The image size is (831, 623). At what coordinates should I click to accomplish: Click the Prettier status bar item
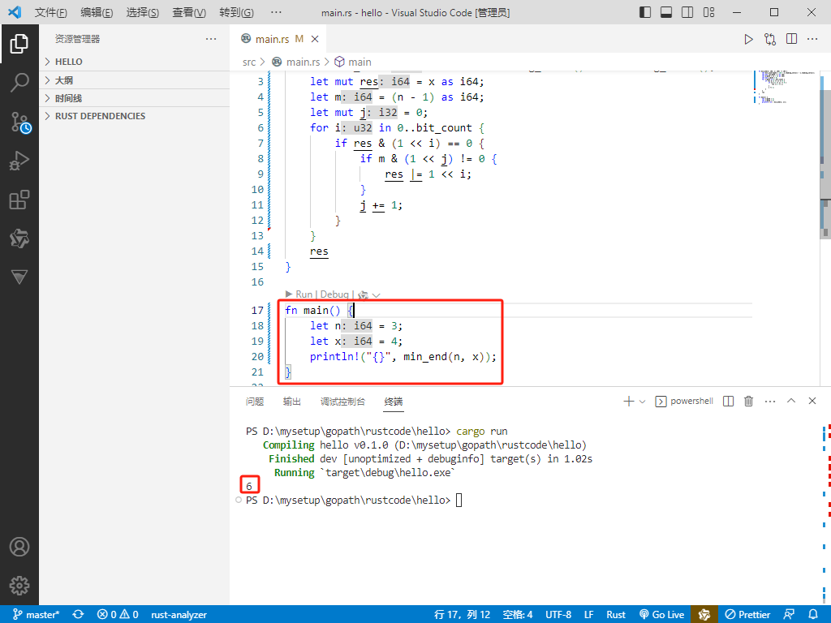pyautogui.click(x=747, y=615)
